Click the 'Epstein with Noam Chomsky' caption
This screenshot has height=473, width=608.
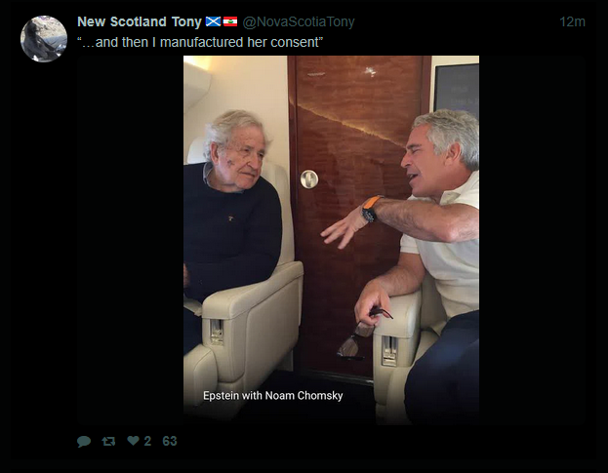(273, 396)
